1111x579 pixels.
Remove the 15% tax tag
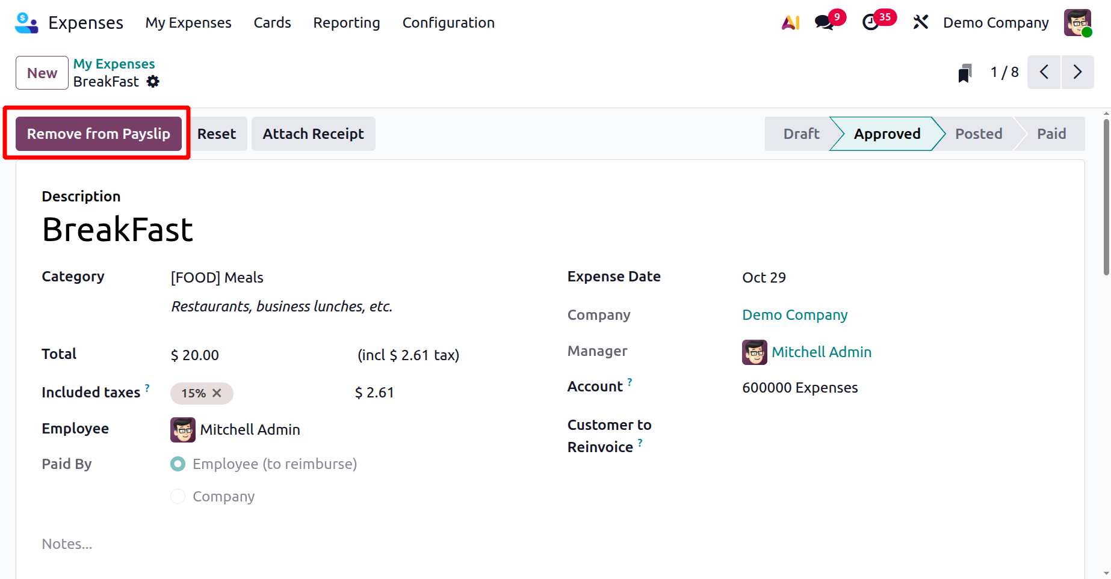tap(217, 393)
